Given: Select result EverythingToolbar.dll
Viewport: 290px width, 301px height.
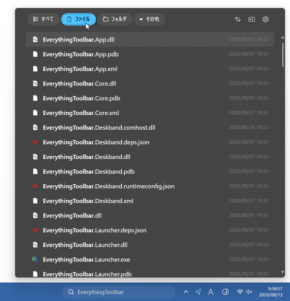Looking at the screenshot, I should (x=150, y=216).
